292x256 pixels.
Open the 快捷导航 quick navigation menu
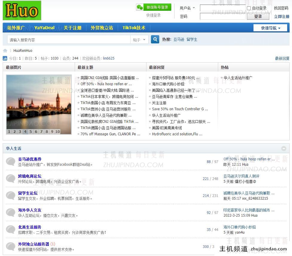[x=270, y=28]
